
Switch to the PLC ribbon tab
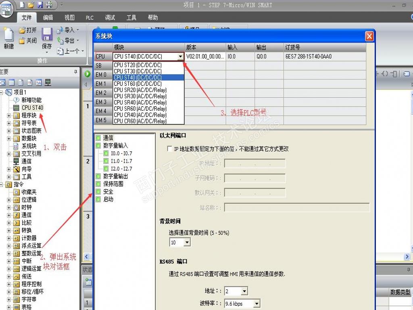pos(90,18)
